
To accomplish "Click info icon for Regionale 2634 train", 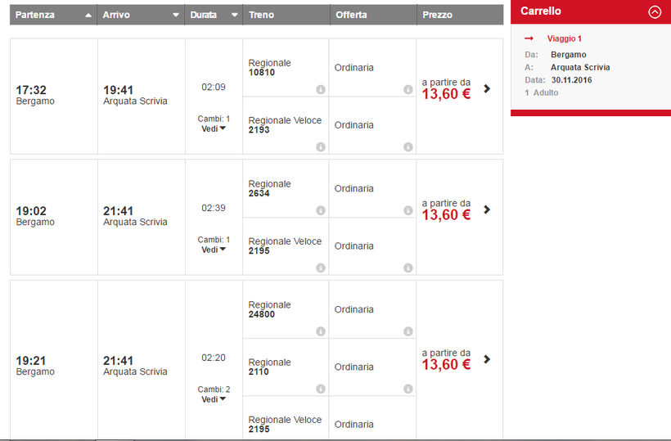I will click(x=321, y=210).
